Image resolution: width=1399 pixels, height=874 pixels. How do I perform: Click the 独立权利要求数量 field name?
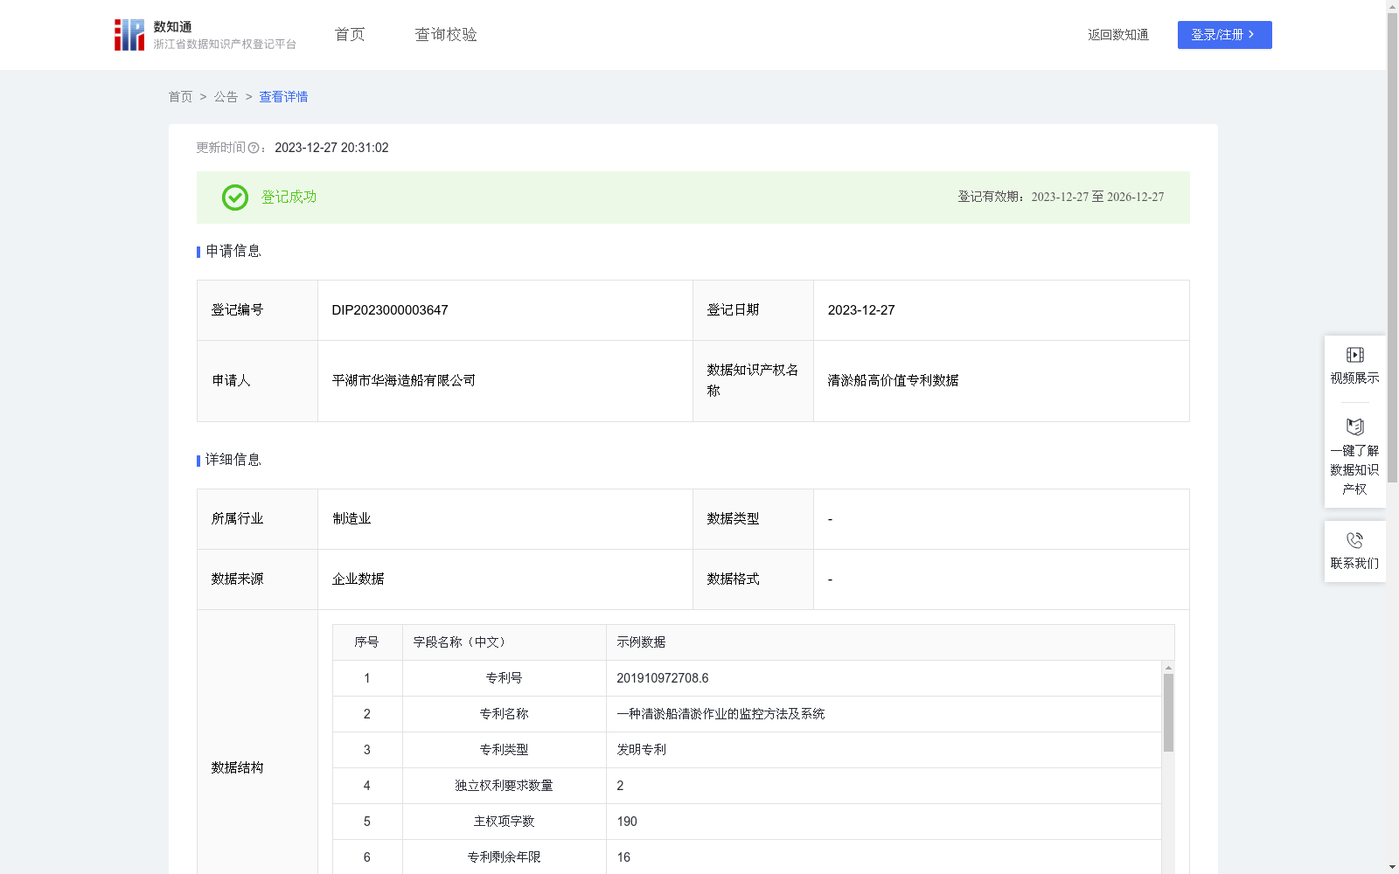pos(504,786)
